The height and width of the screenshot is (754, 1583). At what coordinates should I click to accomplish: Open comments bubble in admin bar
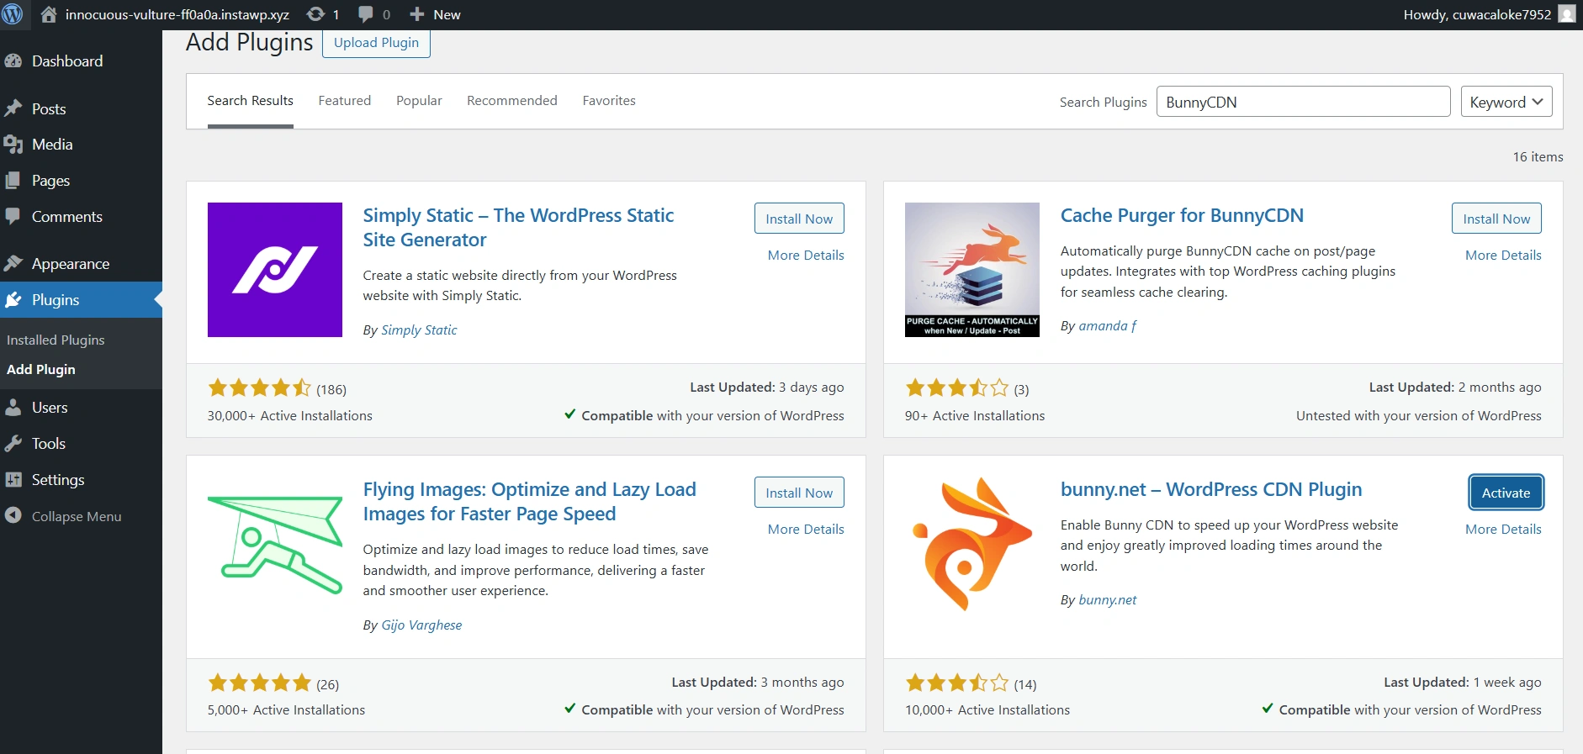[x=366, y=14]
